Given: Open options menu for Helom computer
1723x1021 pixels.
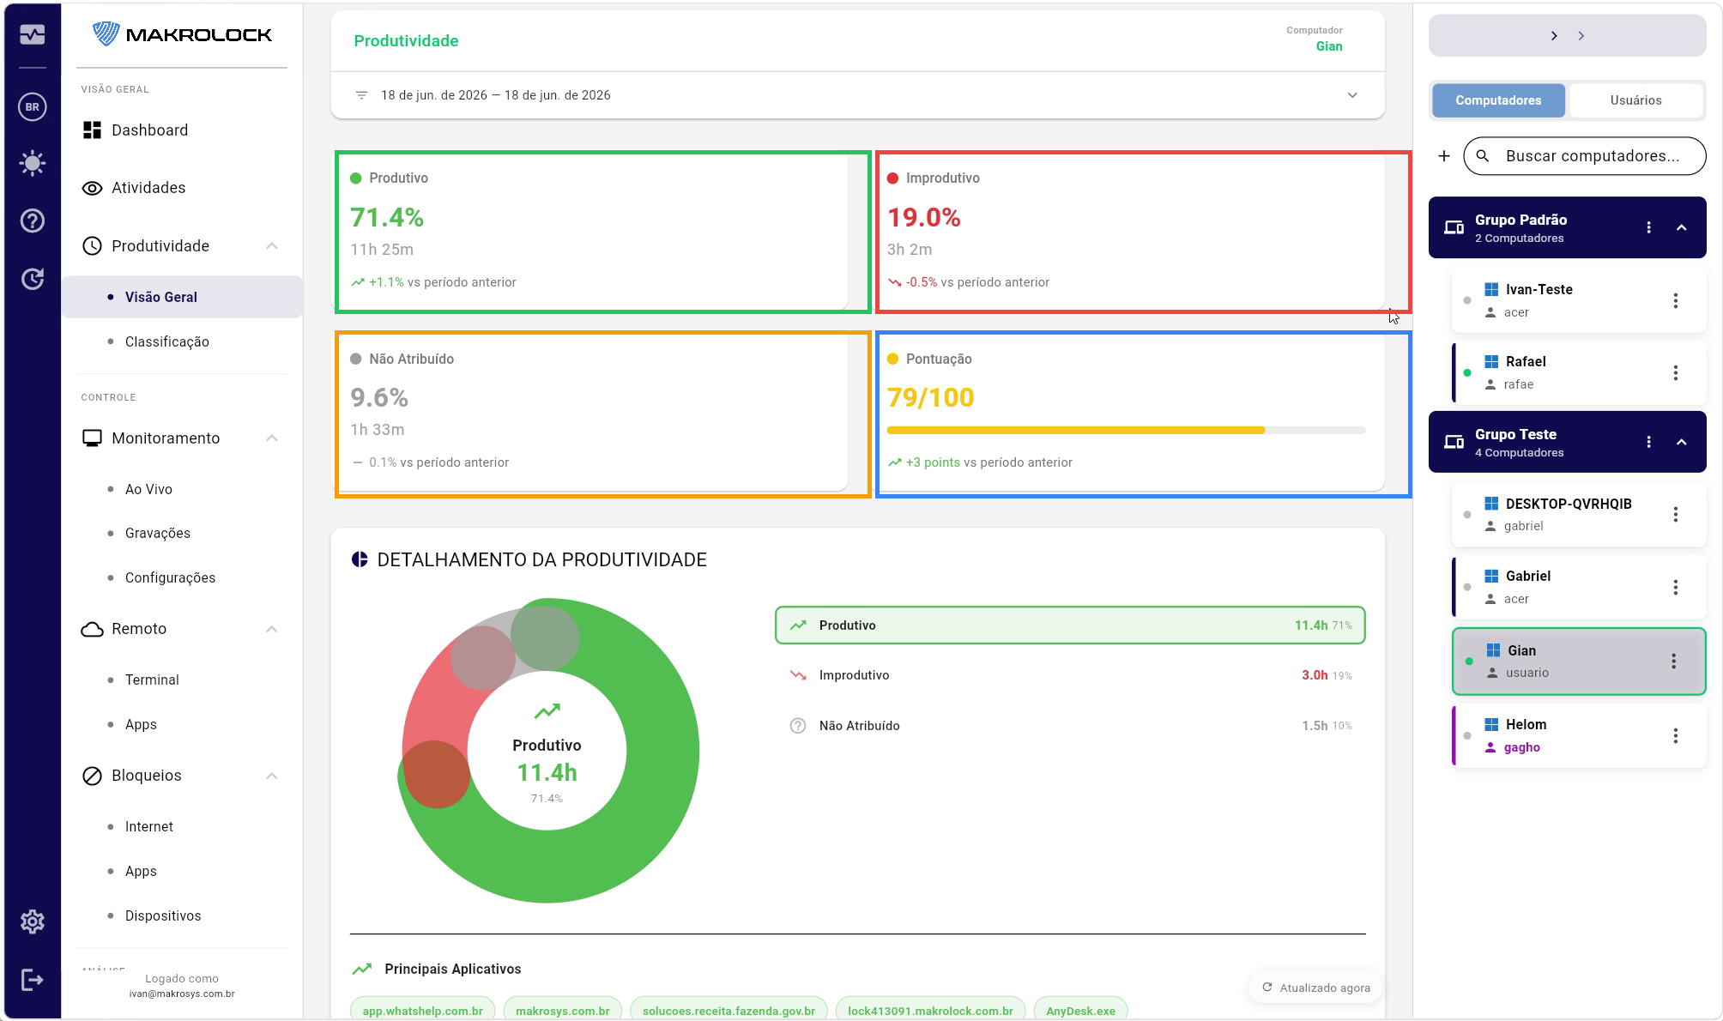Looking at the screenshot, I should (1675, 735).
